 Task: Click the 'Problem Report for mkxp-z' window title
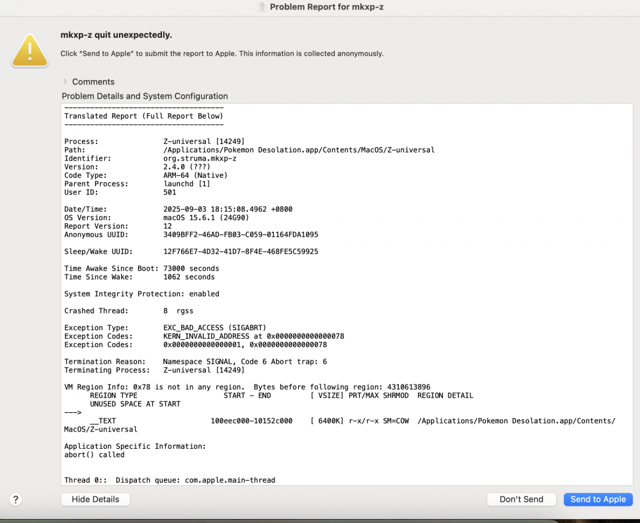(x=326, y=7)
